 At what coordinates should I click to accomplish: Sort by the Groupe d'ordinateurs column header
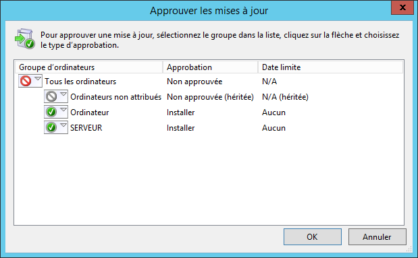tap(88, 67)
